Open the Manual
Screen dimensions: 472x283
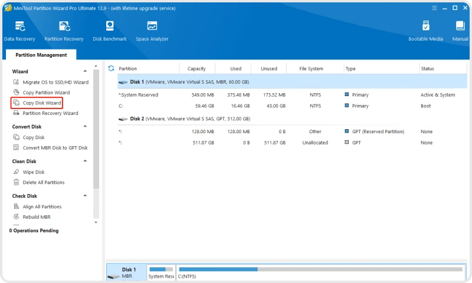pos(460,31)
